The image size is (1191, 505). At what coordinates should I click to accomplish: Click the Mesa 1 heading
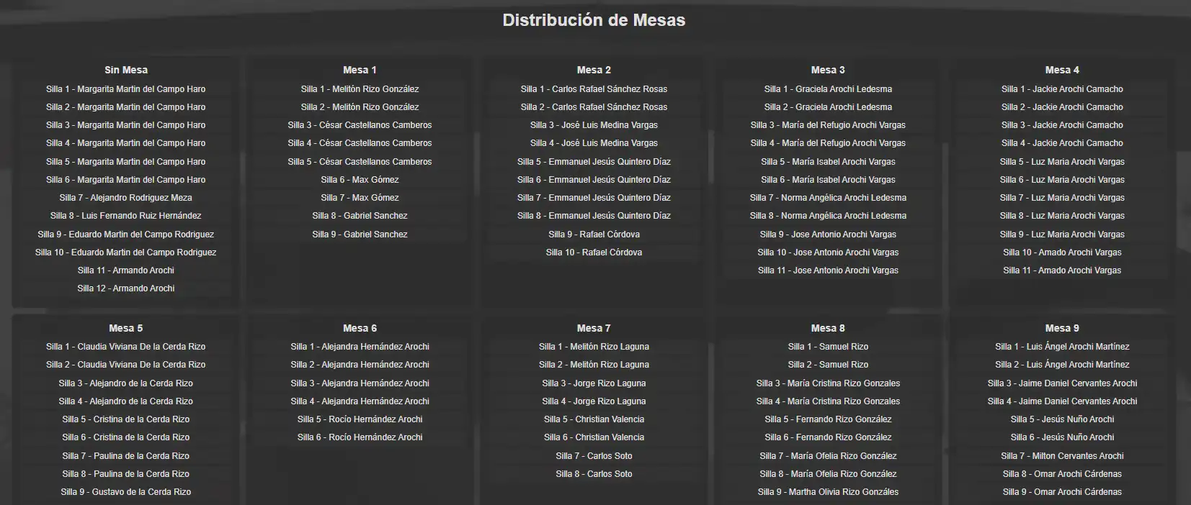tap(360, 70)
